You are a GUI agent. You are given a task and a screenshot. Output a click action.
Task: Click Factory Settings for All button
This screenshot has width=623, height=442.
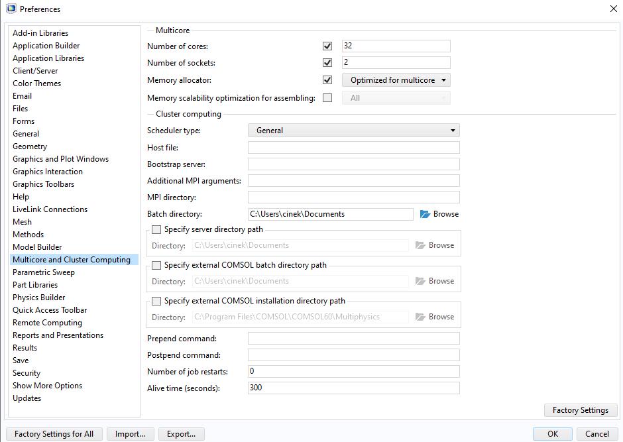(x=54, y=434)
